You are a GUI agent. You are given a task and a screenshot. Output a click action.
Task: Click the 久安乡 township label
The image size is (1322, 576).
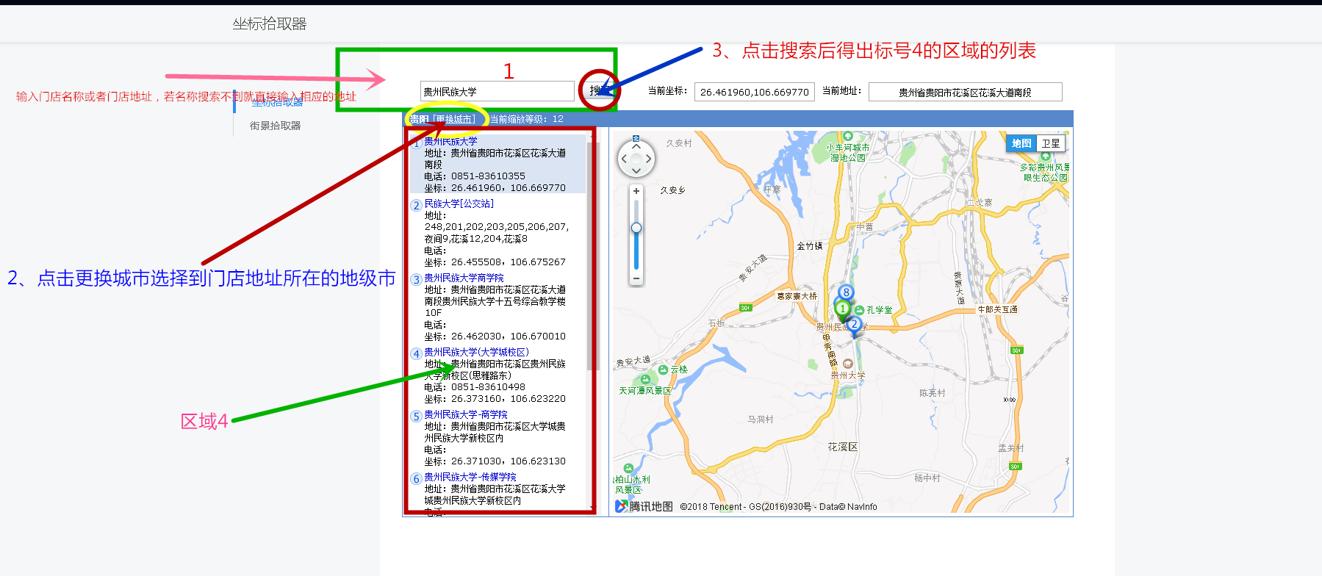pos(672,190)
